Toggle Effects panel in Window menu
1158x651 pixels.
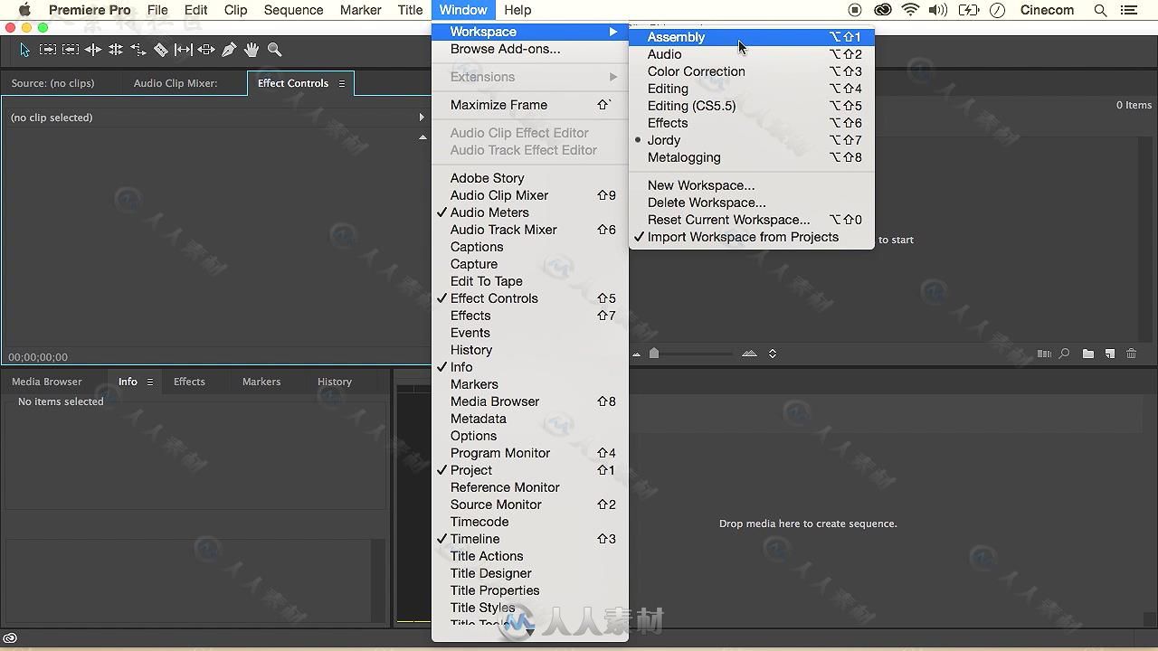(530, 316)
